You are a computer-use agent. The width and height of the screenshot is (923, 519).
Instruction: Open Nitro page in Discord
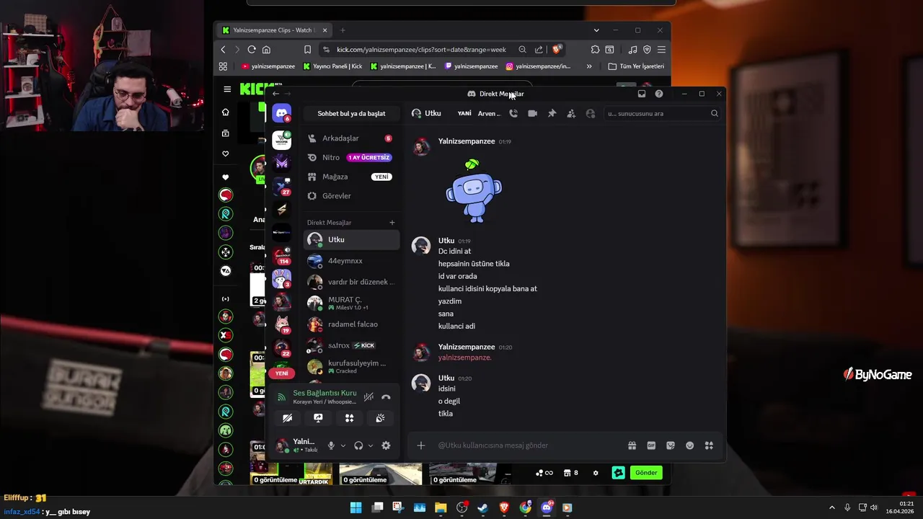351,157
